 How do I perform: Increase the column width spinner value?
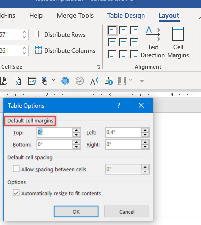(x=24, y=48)
